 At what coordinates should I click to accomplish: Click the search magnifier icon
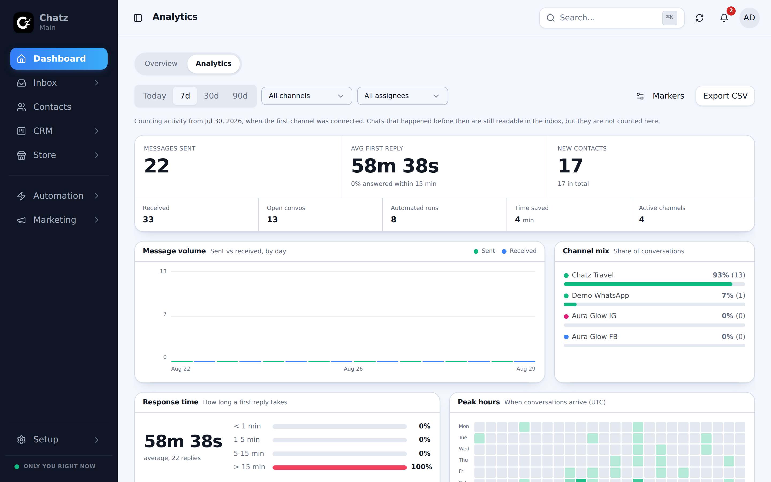click(550, 18)
